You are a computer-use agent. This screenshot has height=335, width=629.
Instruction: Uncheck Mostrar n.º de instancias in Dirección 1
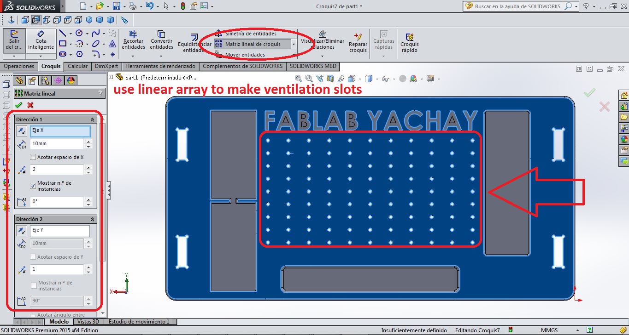[x=33, y=186]
